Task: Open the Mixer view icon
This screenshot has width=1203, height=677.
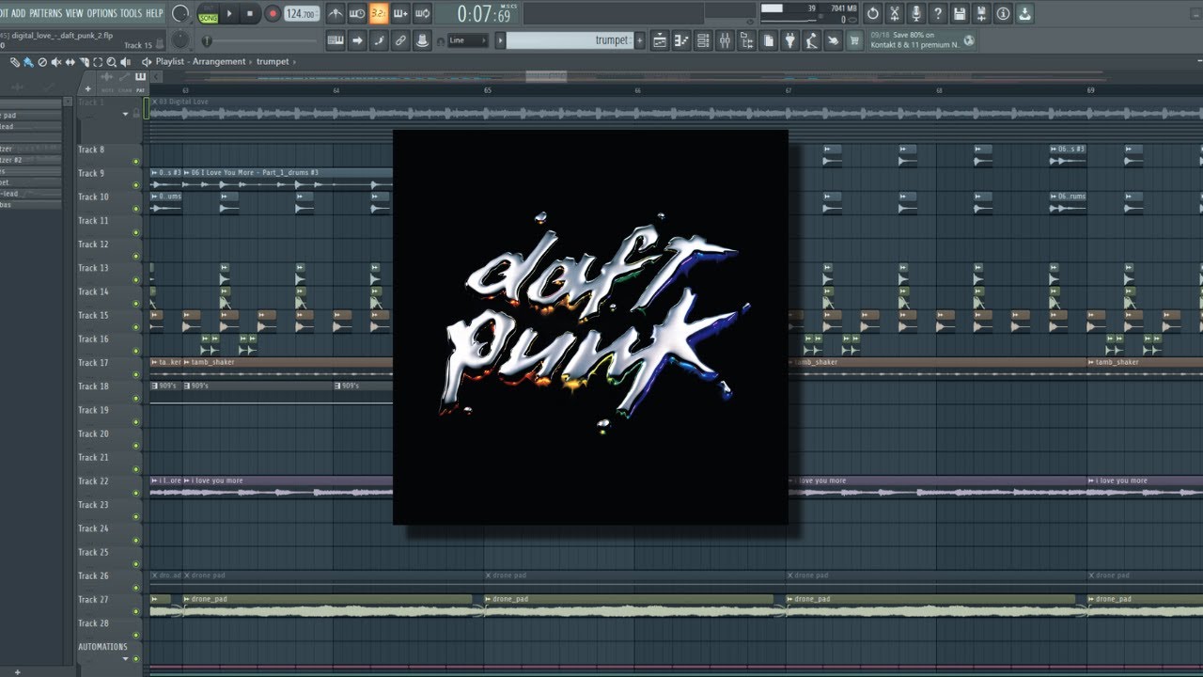Action: pyautogui.click(x=725, y=40)
